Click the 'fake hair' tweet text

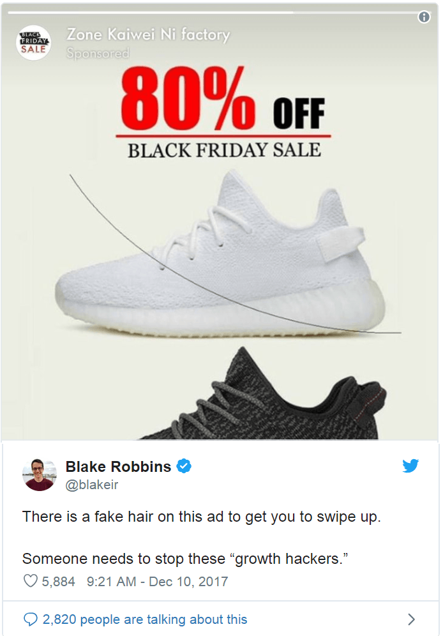click(124, 517)
